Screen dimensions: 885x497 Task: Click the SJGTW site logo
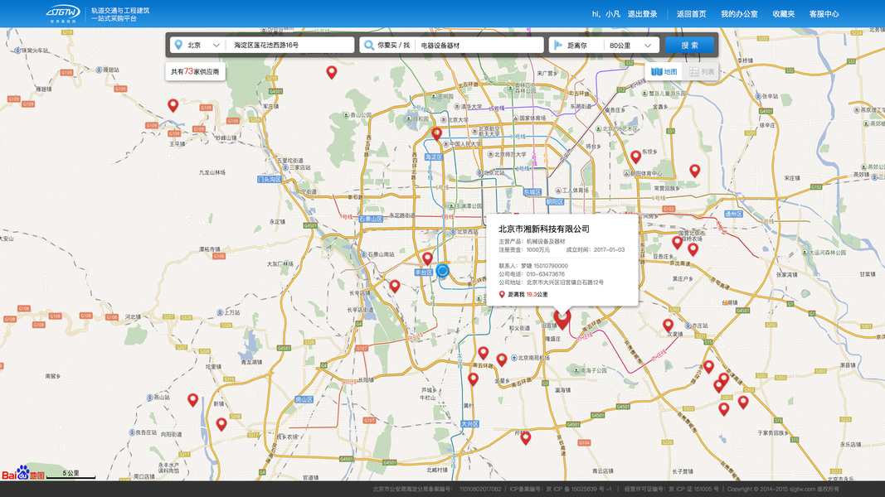click(63, 13)
